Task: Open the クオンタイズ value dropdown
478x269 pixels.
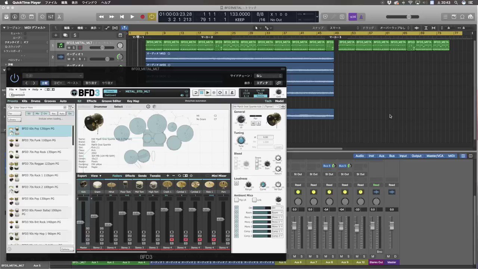Action: 36,42
